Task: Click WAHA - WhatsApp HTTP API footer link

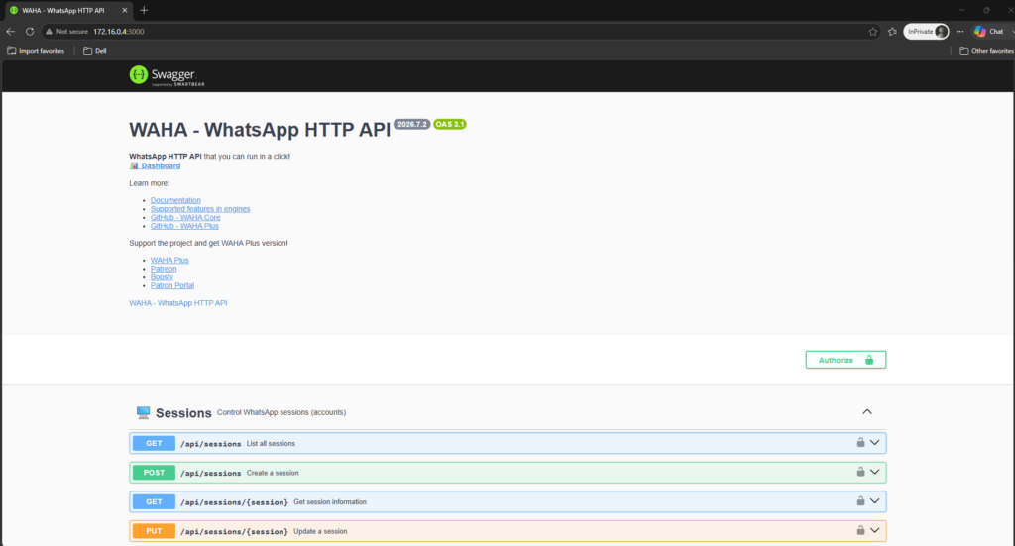Action: [178, 303]
